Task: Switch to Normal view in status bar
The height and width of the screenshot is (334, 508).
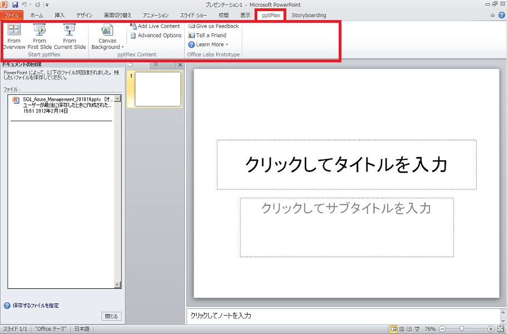Action: pos(394,329)
